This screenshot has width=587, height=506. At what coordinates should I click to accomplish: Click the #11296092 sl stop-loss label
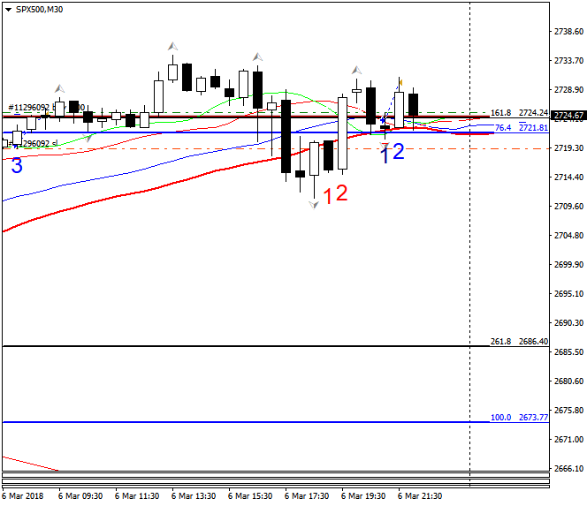[33, 144]
